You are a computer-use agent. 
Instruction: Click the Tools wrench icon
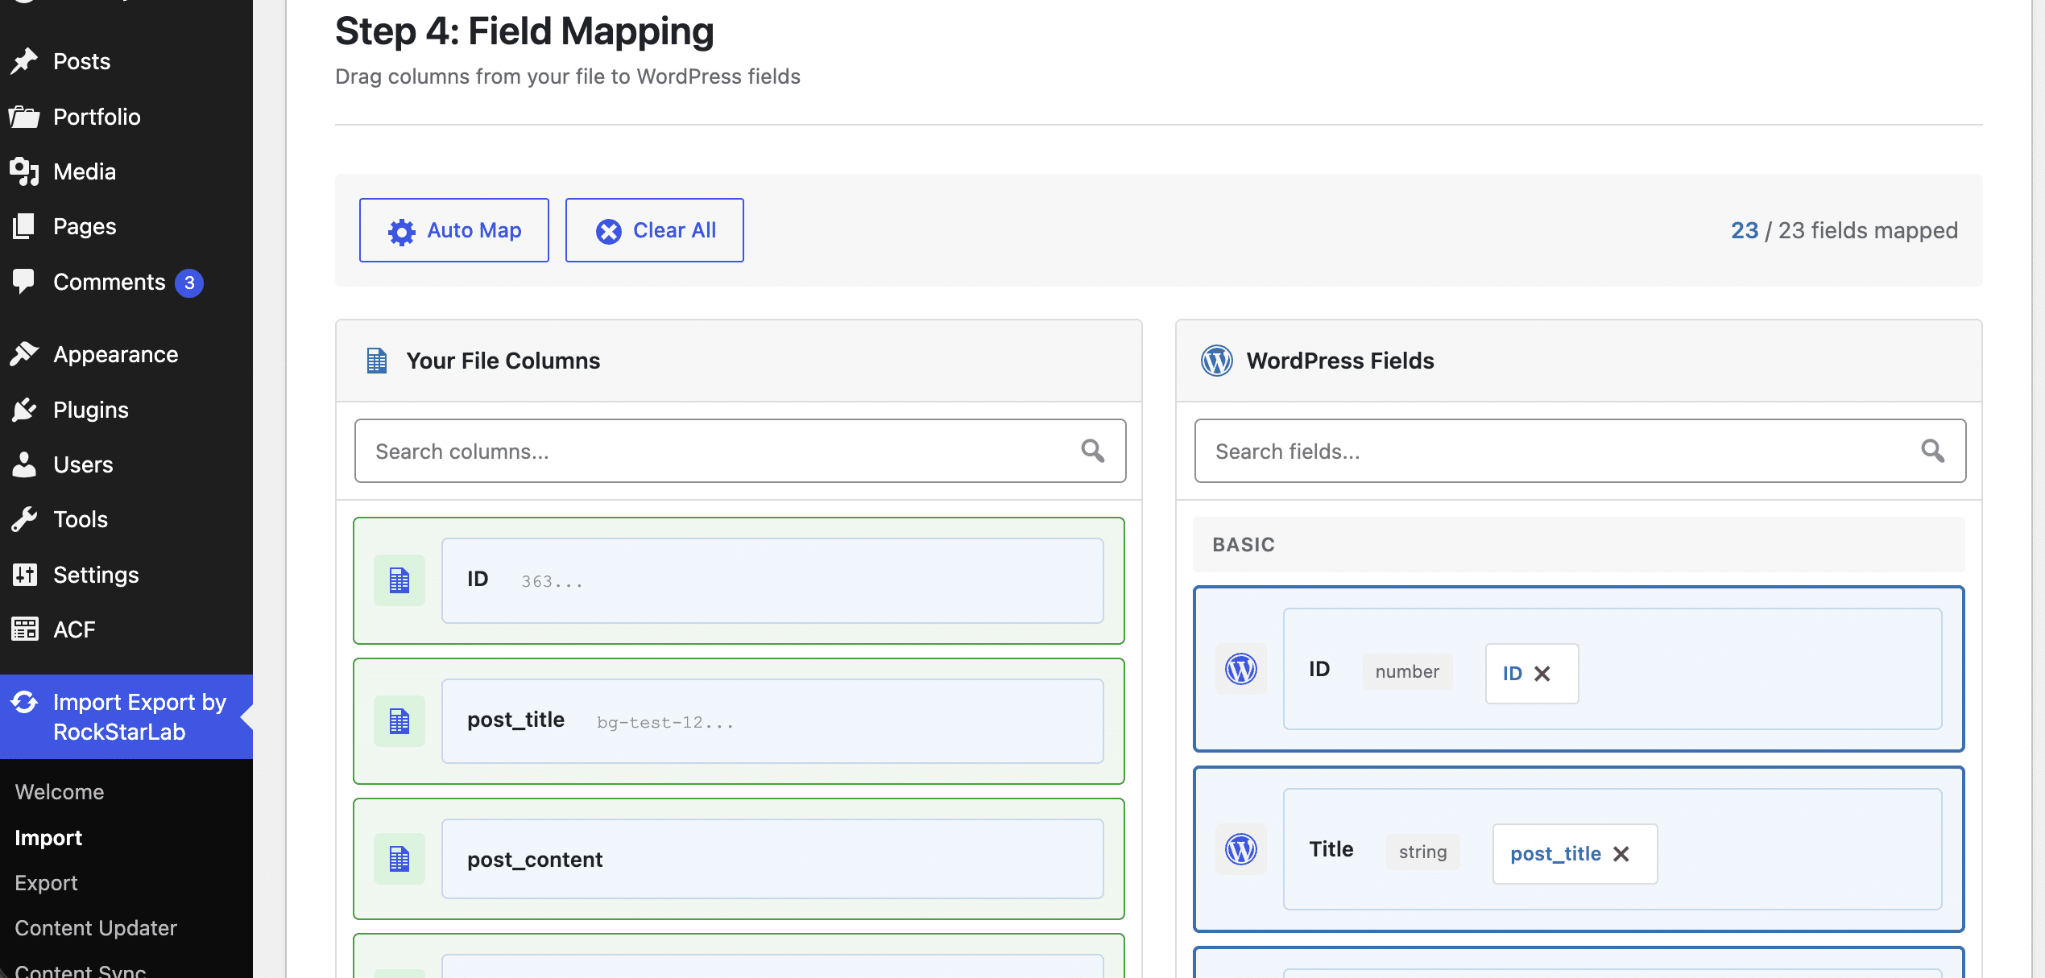click(x=24, y=519)
